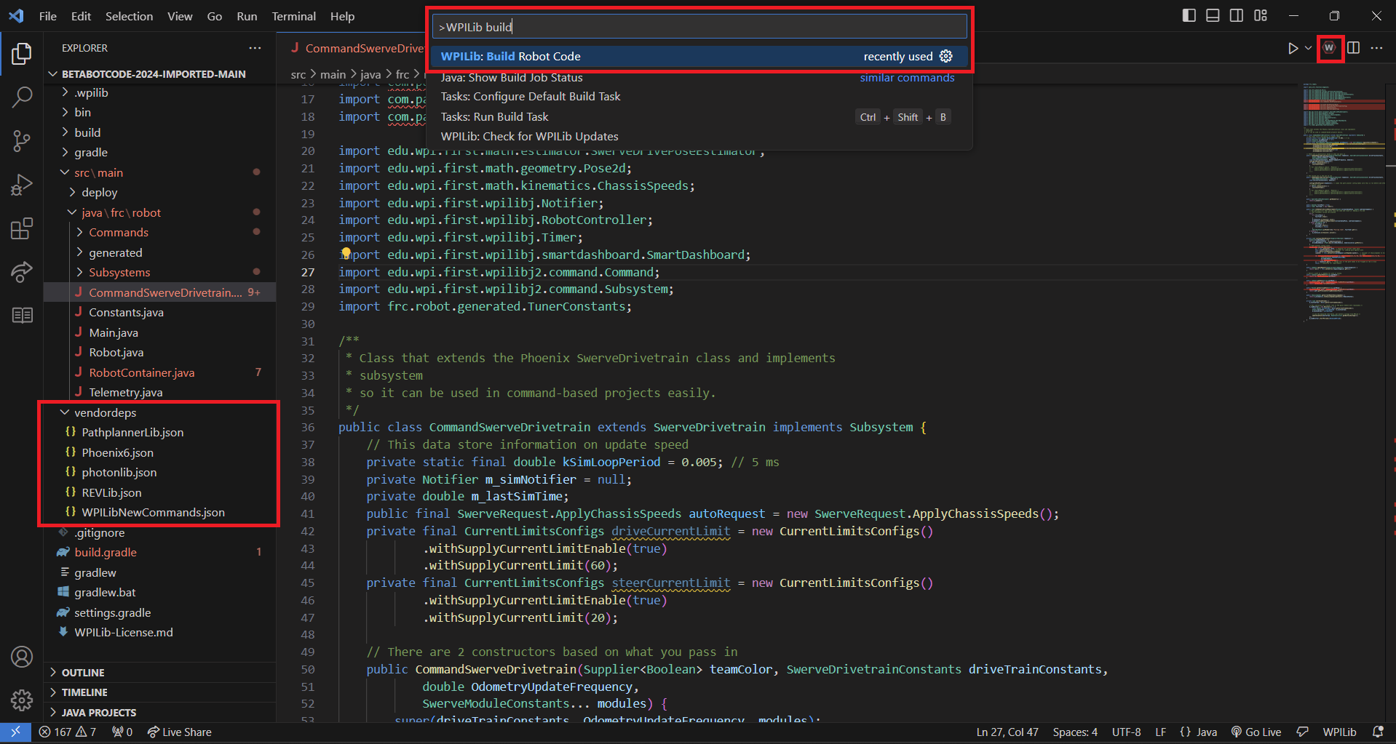Screen dimensions: 1396x744
Task: Click the WPILib command palette icon
Action: pyautogui.click(x=1329, y=48)
